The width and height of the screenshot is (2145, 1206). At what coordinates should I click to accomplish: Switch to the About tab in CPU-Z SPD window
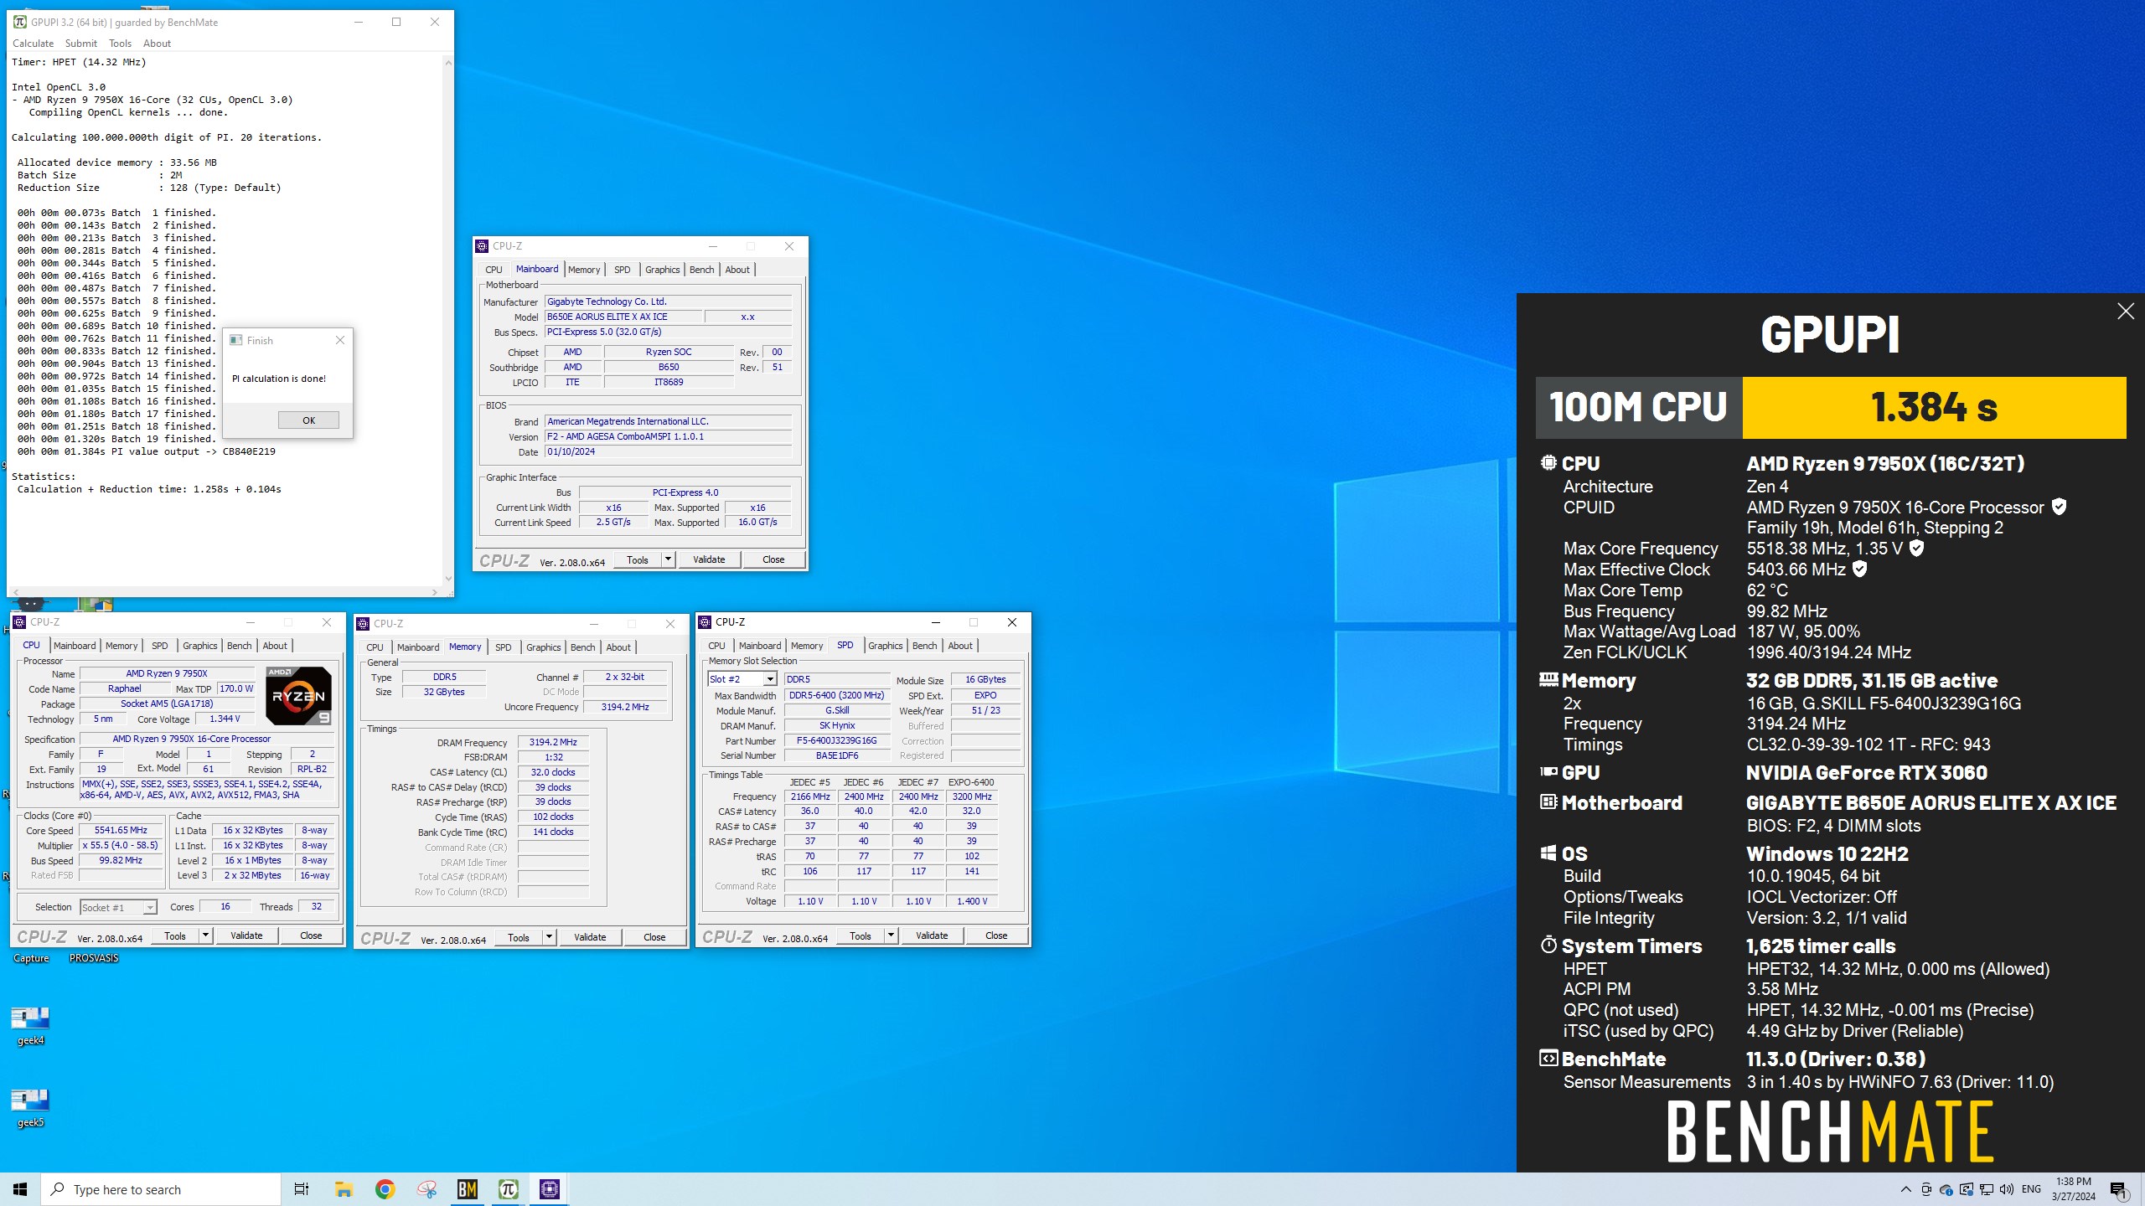point(960,646)
